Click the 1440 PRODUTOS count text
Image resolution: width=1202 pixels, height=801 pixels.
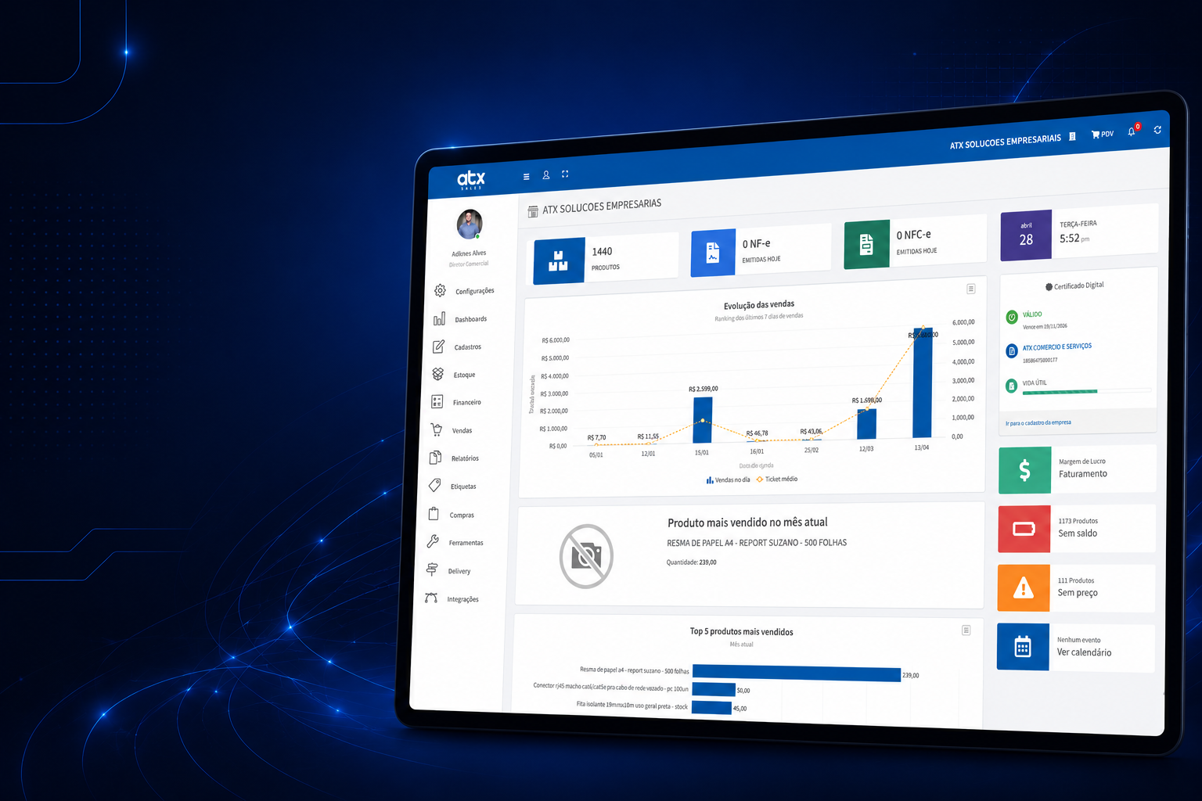tap(605, 259)
